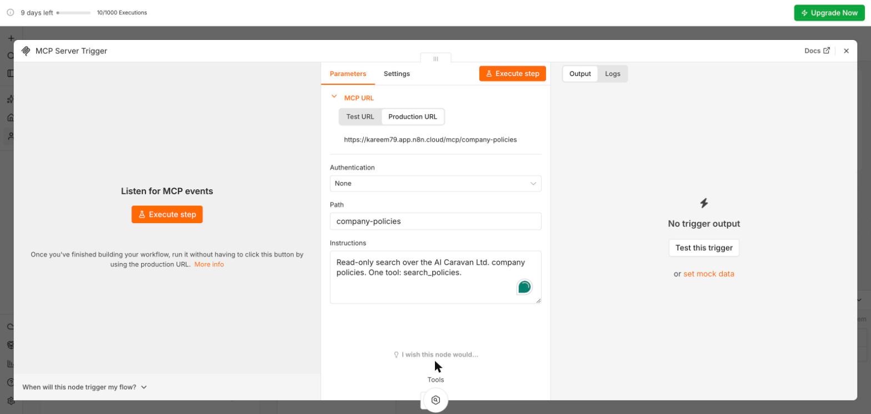The width and height of the screenshot is (871, 414).
Task: Click the set mock data link
Action: (709, 274)
